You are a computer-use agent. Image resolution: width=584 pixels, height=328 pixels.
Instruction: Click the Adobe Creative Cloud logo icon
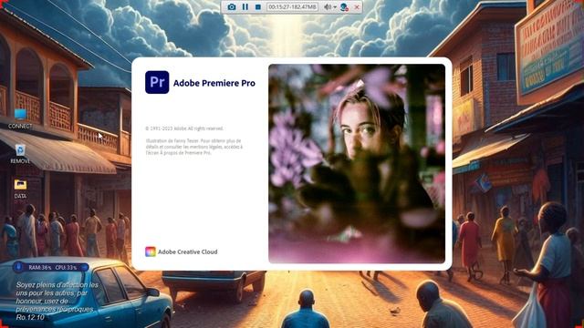point(150,251)
